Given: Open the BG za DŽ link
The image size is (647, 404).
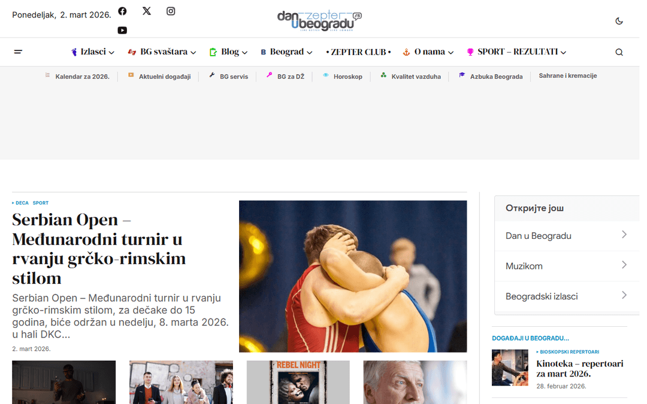Looking at the screenshot, I should click(x=291, y=77).
